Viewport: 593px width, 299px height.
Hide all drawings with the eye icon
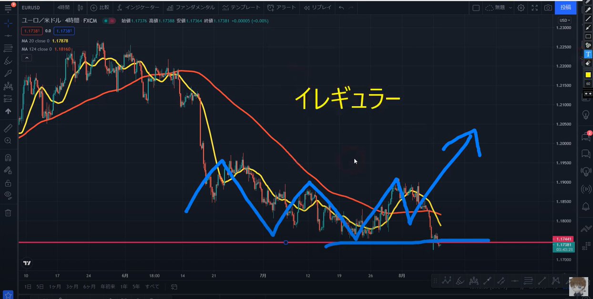tap(8, 195)
